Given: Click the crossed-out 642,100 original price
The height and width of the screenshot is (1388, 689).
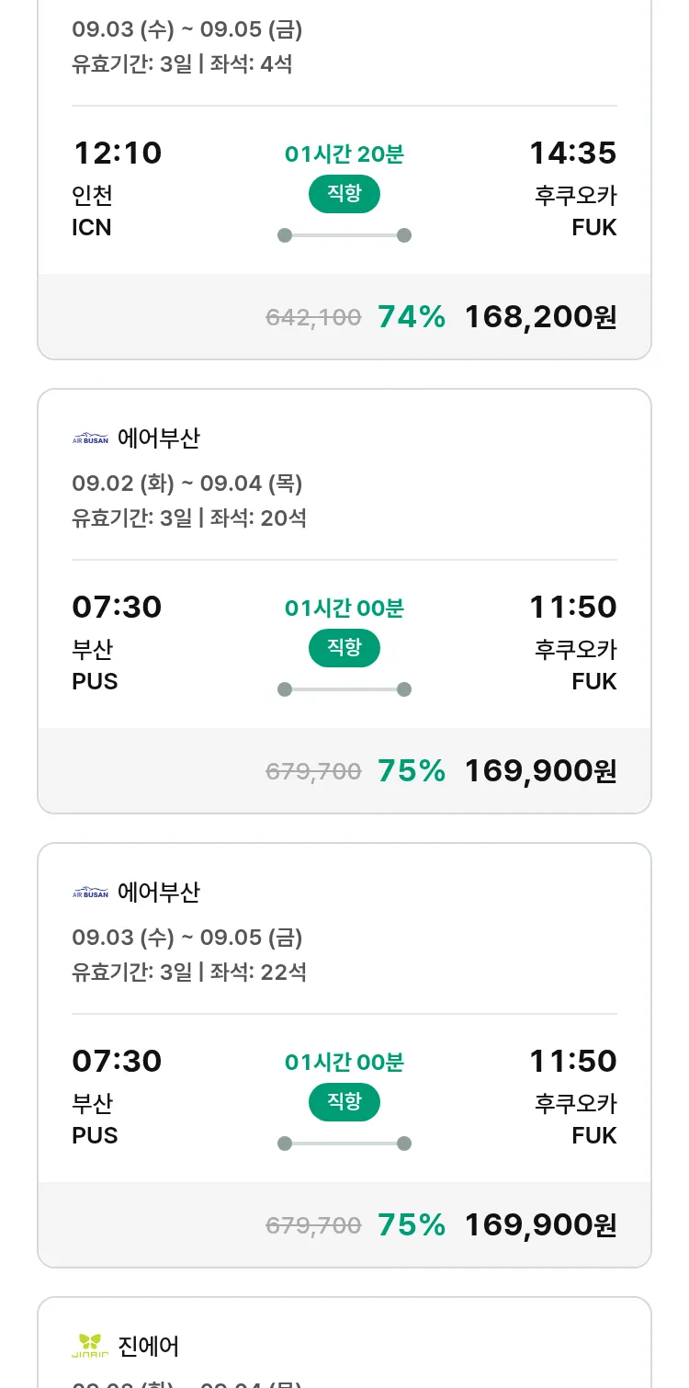Looking at the screenshot, I should 313,318.
